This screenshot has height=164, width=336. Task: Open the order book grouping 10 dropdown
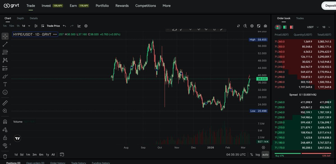pyautogui.click(x=326, y=27)
